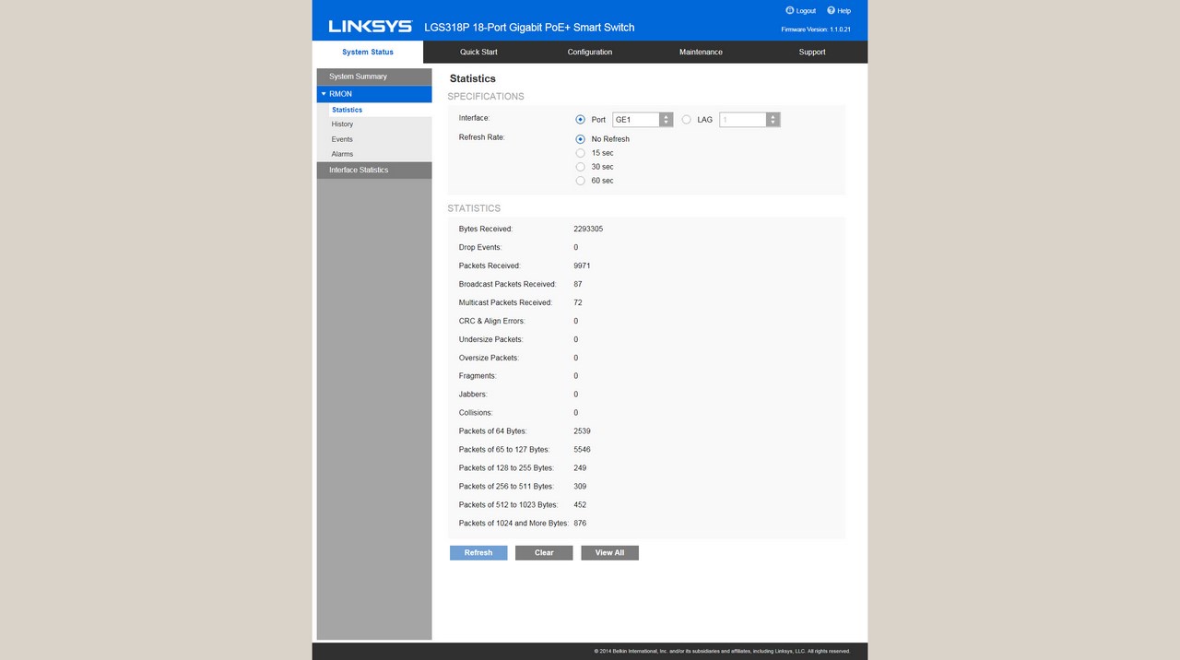
Task: Click the Drop Events label
Action: [480, 247]
